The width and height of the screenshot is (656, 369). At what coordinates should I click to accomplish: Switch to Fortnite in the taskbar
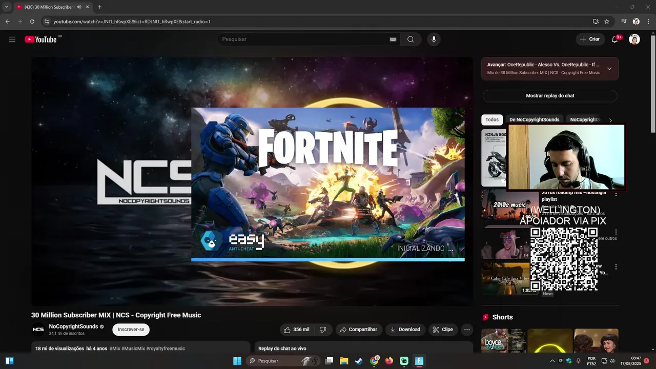tap(419, 361)
